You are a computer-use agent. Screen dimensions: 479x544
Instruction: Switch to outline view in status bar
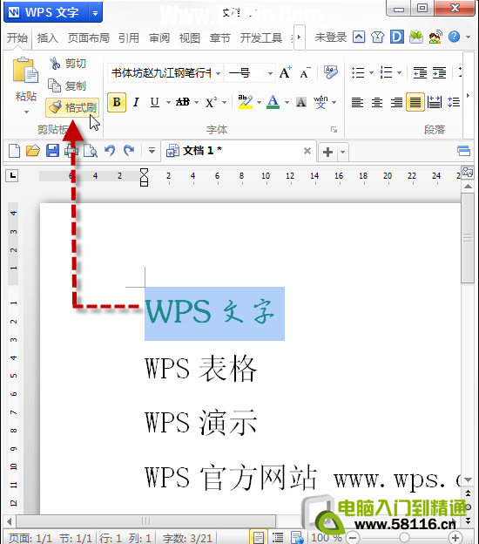click(x=278, y=537)
